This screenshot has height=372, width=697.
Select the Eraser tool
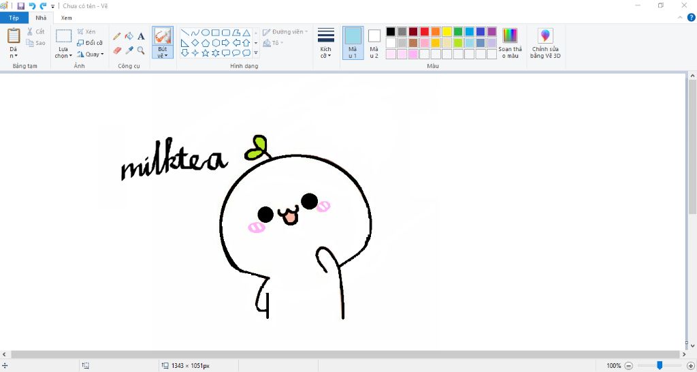click(117, 50)
